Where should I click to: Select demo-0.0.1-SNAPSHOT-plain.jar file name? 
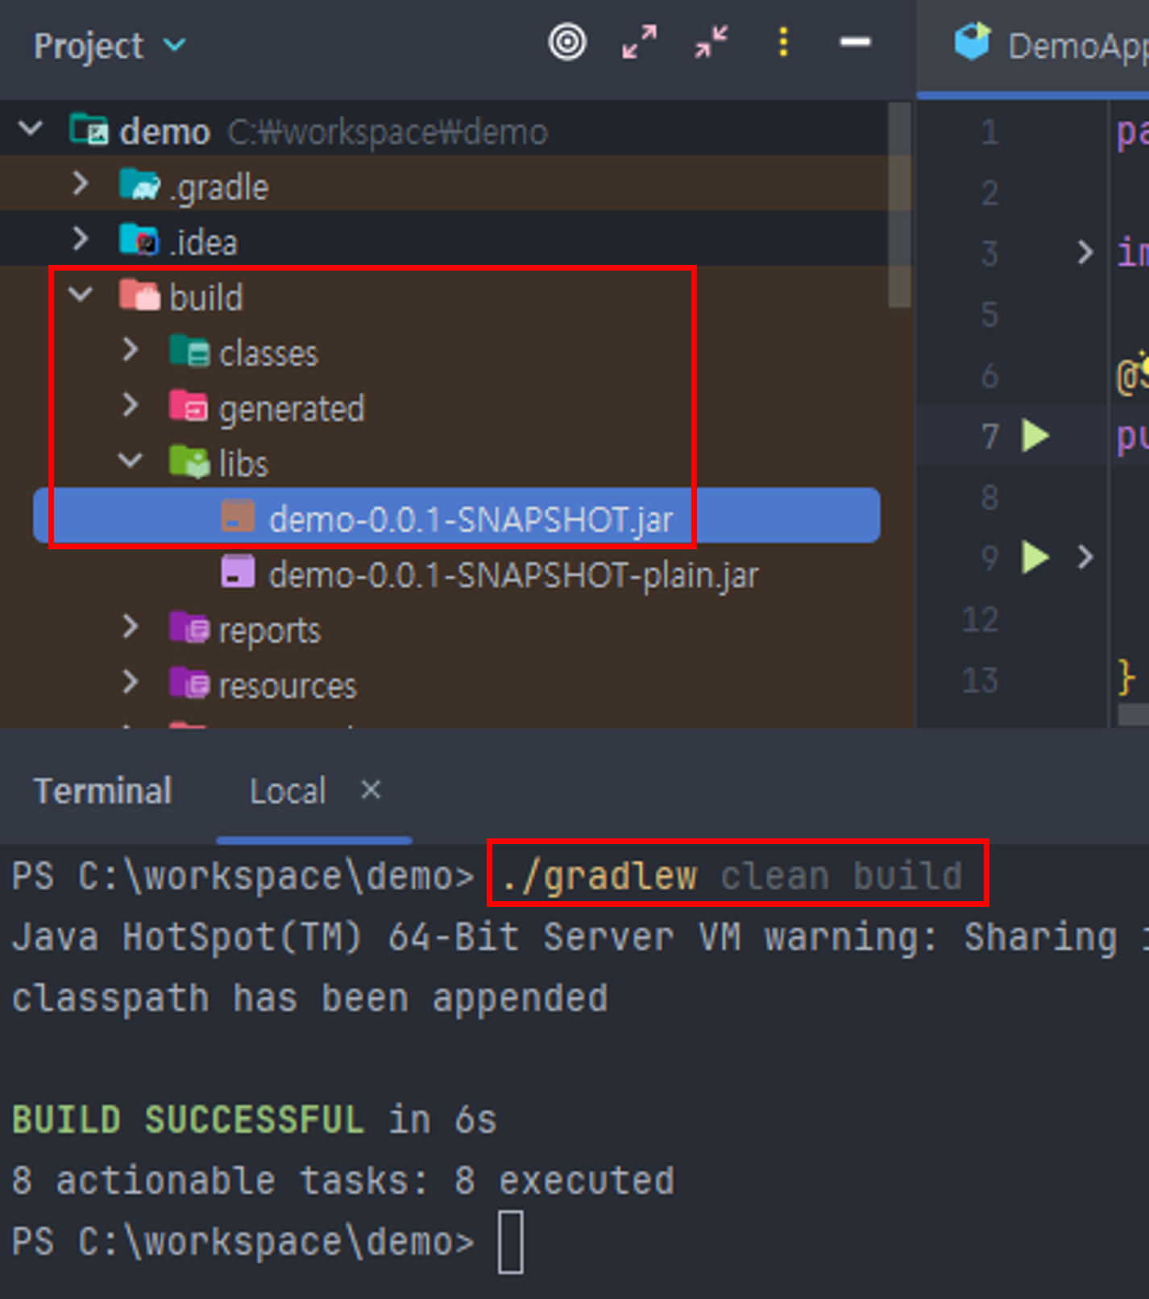click(x=513, y=575)
